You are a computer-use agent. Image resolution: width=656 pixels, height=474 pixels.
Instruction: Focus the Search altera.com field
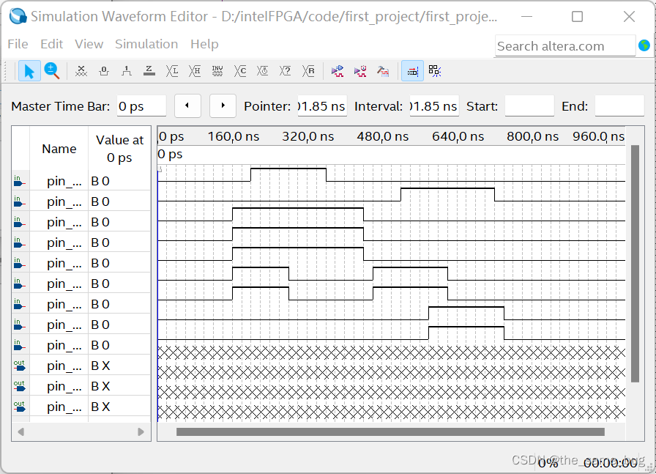(564, 46)
